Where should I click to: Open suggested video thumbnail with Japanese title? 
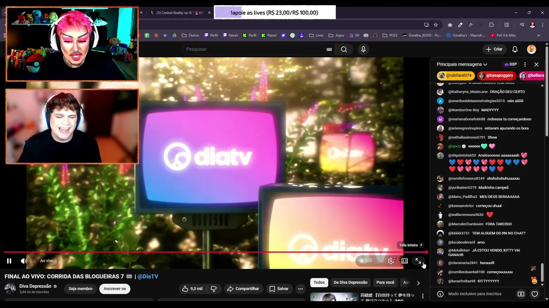[333, 297]
